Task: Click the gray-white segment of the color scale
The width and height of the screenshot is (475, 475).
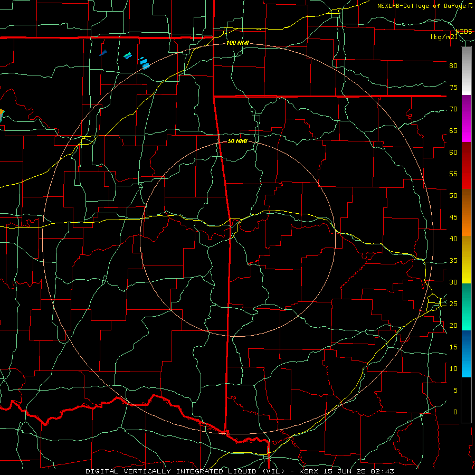Action: 466,71
